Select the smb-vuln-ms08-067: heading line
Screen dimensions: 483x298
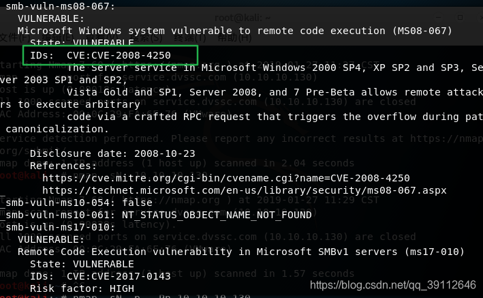point(61,6)
